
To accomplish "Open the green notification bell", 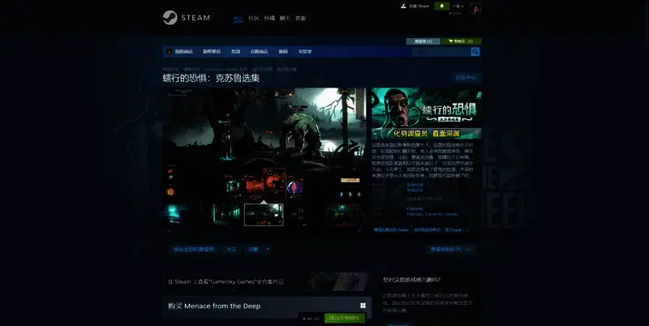I will (x=442, y=6).
